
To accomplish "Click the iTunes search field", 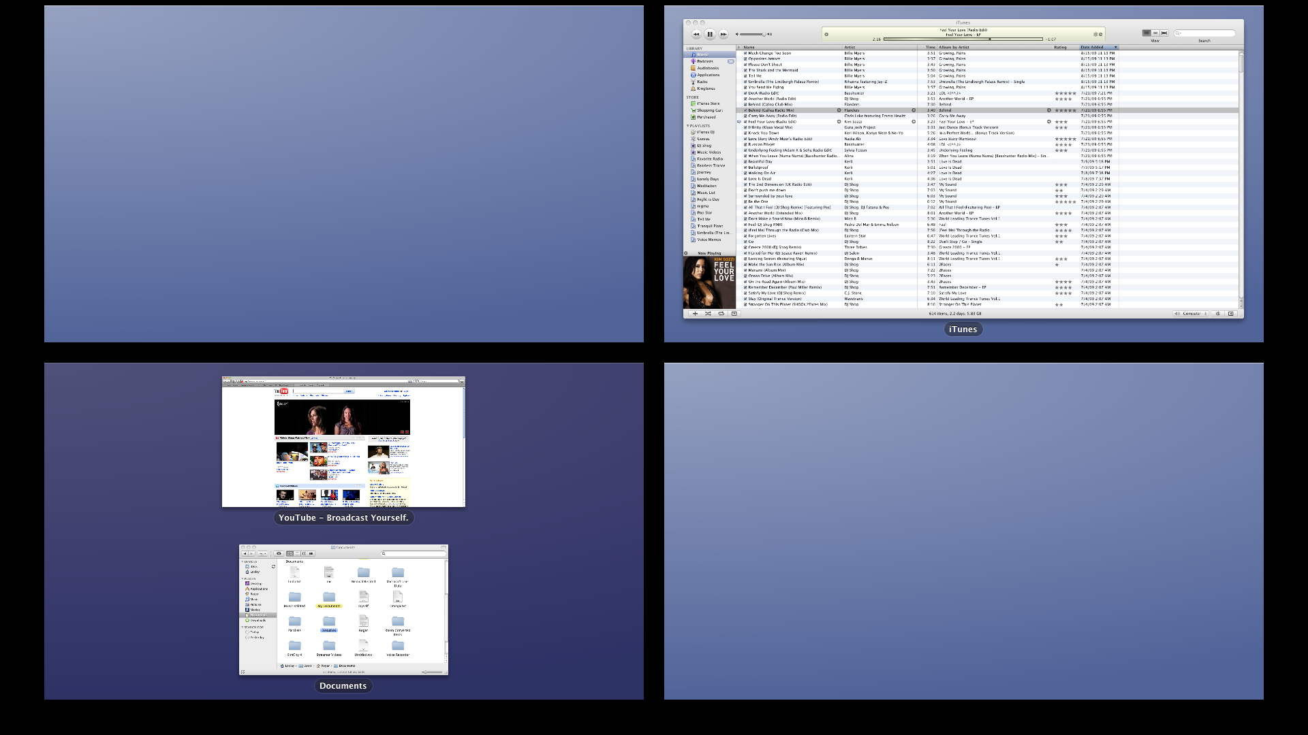I will tap(1207, 33).
